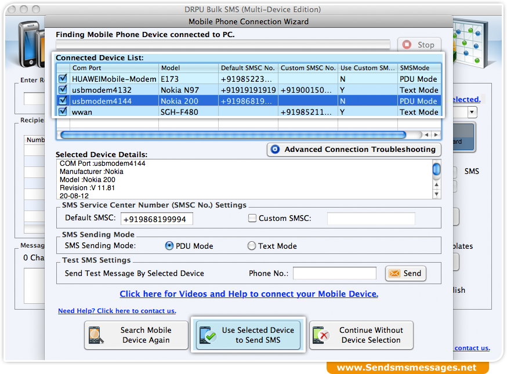Screen dimensions: 507x374
Task: Enable the Custom SMSC checkbox
Action: pos(252,218)
